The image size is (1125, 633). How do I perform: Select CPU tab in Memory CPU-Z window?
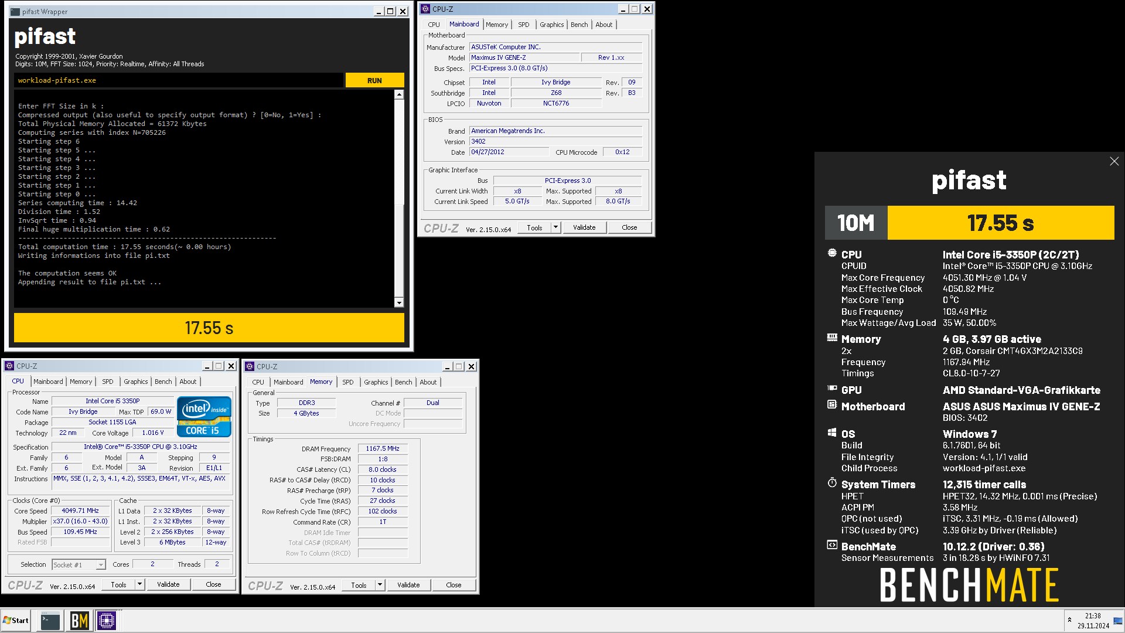click(x=258, y=382)
